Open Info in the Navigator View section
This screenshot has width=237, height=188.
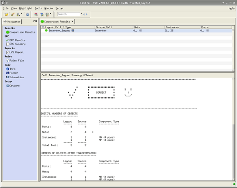(x=12, y=69)
